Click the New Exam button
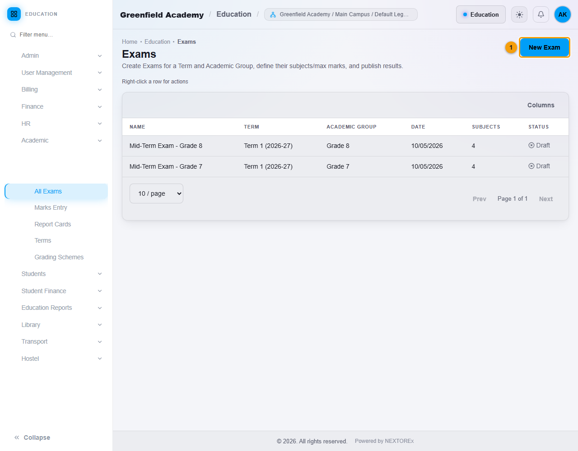Viewport: 578px width, 451px height. pos(544,47)
